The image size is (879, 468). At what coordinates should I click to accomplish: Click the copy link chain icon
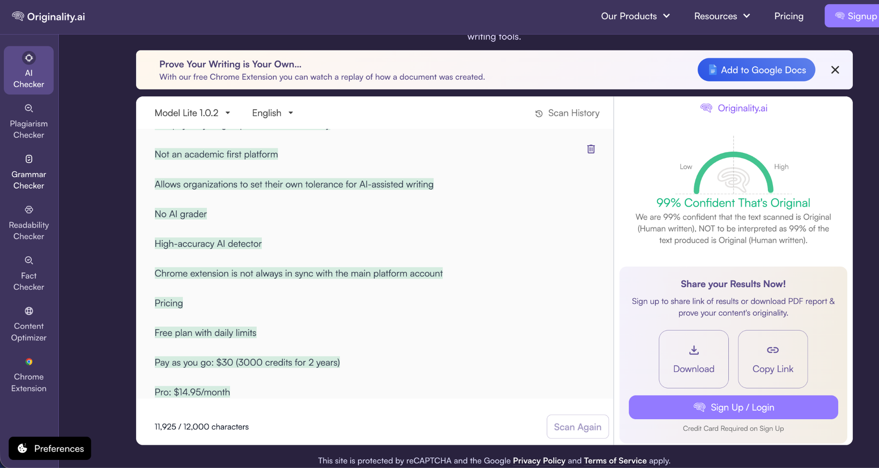(773, 350)
